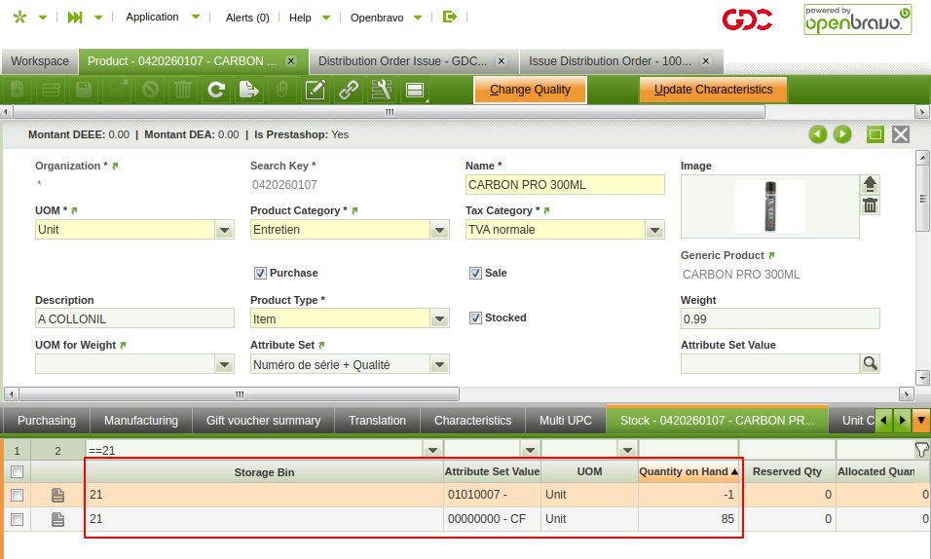The image size is (931, 559).
Task: Click the Export to spreadsheet icon
Action: [x=249, y=91]
